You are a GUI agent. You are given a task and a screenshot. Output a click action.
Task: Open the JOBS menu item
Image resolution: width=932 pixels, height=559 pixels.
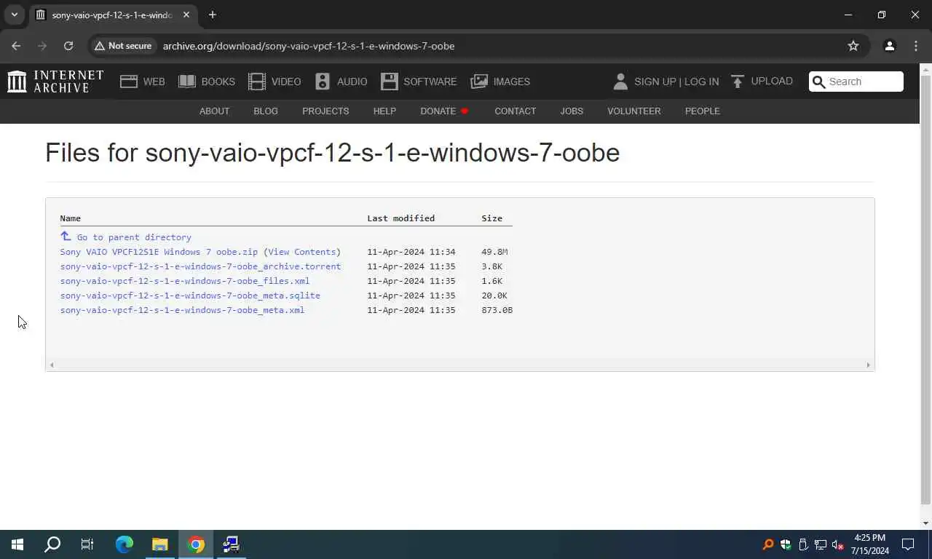(572, 111)
